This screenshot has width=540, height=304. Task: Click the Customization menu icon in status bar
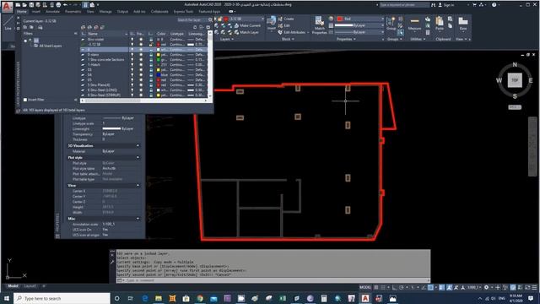click(534, 287)
